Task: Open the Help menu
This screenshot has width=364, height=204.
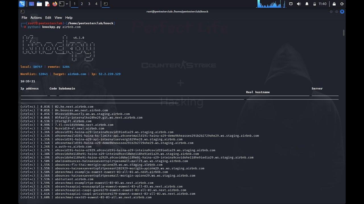Action: pos(69,18)
